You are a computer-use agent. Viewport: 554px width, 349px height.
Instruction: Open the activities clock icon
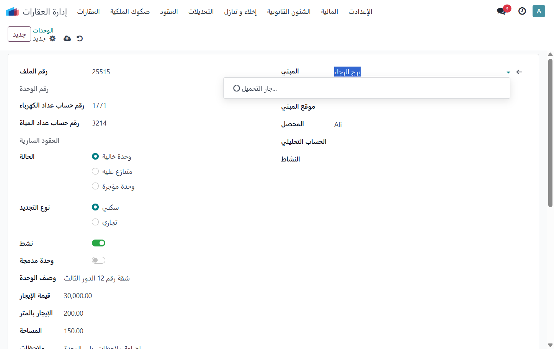pyautogui.click(x=522, y=11)
